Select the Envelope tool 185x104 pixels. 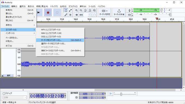[x=70, y=10]
